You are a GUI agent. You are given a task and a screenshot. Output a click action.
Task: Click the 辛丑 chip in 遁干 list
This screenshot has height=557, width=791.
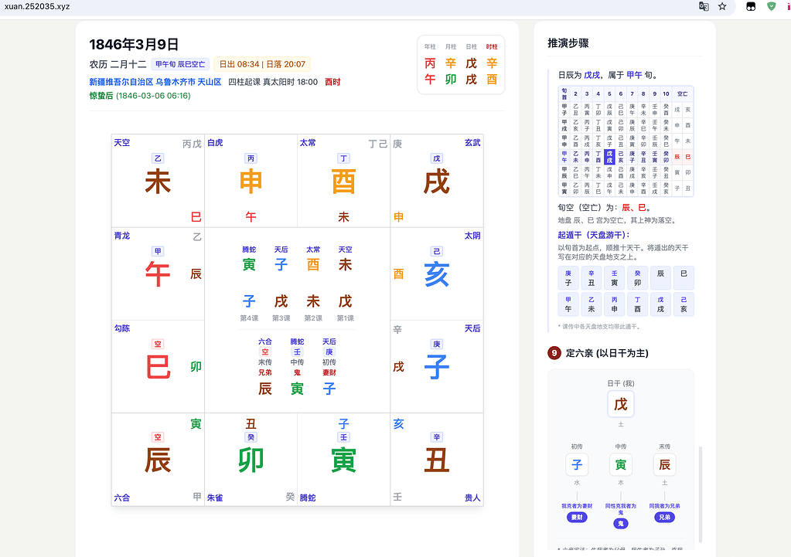592,278
